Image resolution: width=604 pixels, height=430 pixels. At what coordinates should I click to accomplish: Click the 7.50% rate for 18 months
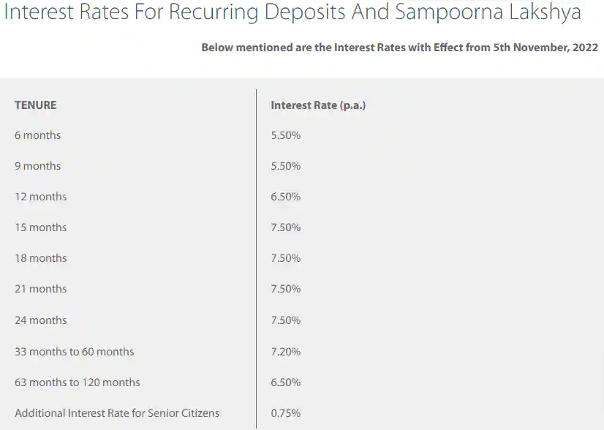pos(285,258)
